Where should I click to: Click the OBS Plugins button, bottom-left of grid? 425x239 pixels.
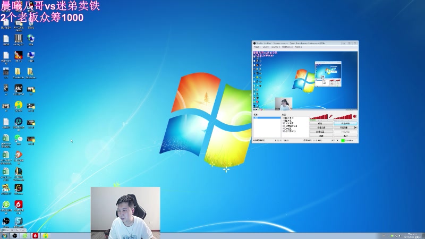321,136
